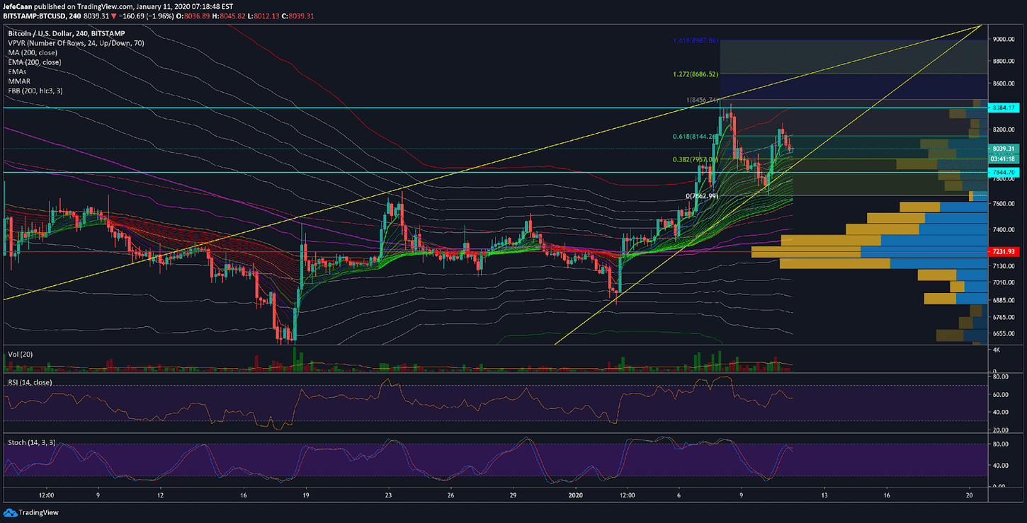Screen dimensions: 1027x523
Task: Click 7600.00 on the price axis
Action: pyautogui.click(x=1004, y=205)
